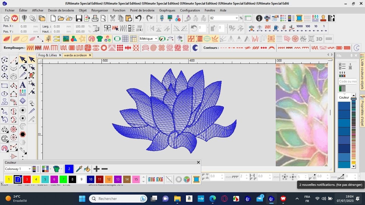Select palette color 15 pink swatch
Image resolution: width=365 pixels, height=205 pixels.
point(136,179)
